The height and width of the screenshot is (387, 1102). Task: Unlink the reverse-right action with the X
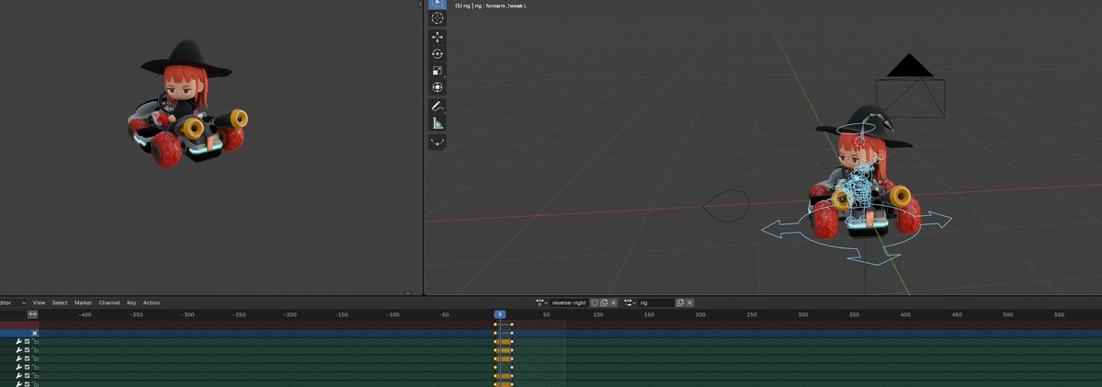[614, 302]
